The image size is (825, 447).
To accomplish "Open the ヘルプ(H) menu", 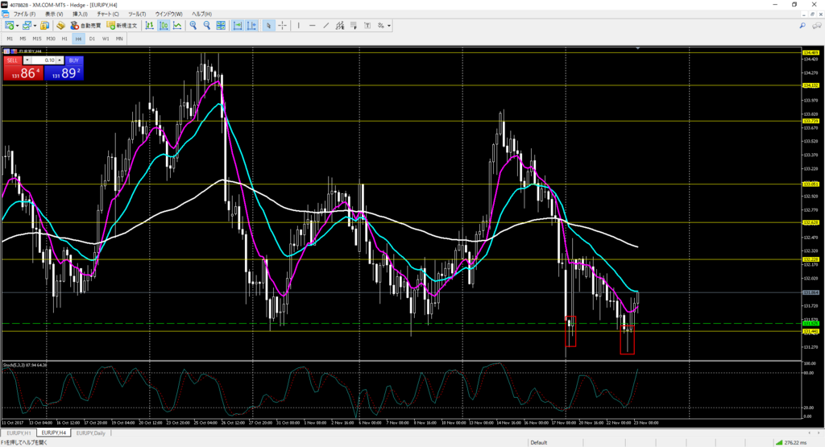I will [x=201, y=14].
